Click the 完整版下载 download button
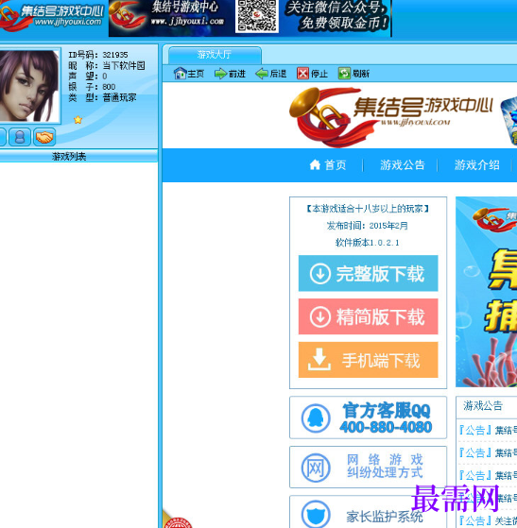 (368, 273)
